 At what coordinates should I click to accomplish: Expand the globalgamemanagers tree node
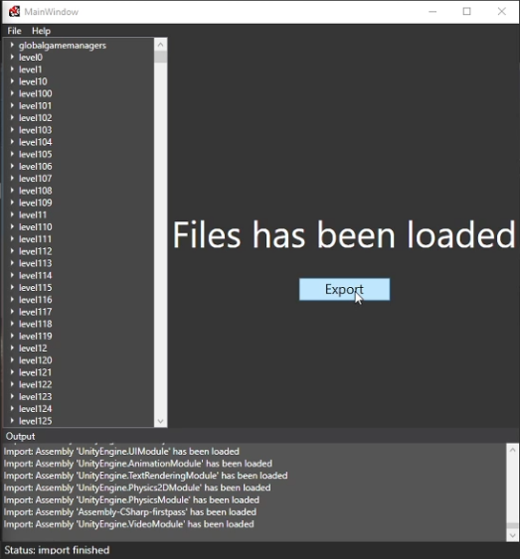tap(12, 45)
